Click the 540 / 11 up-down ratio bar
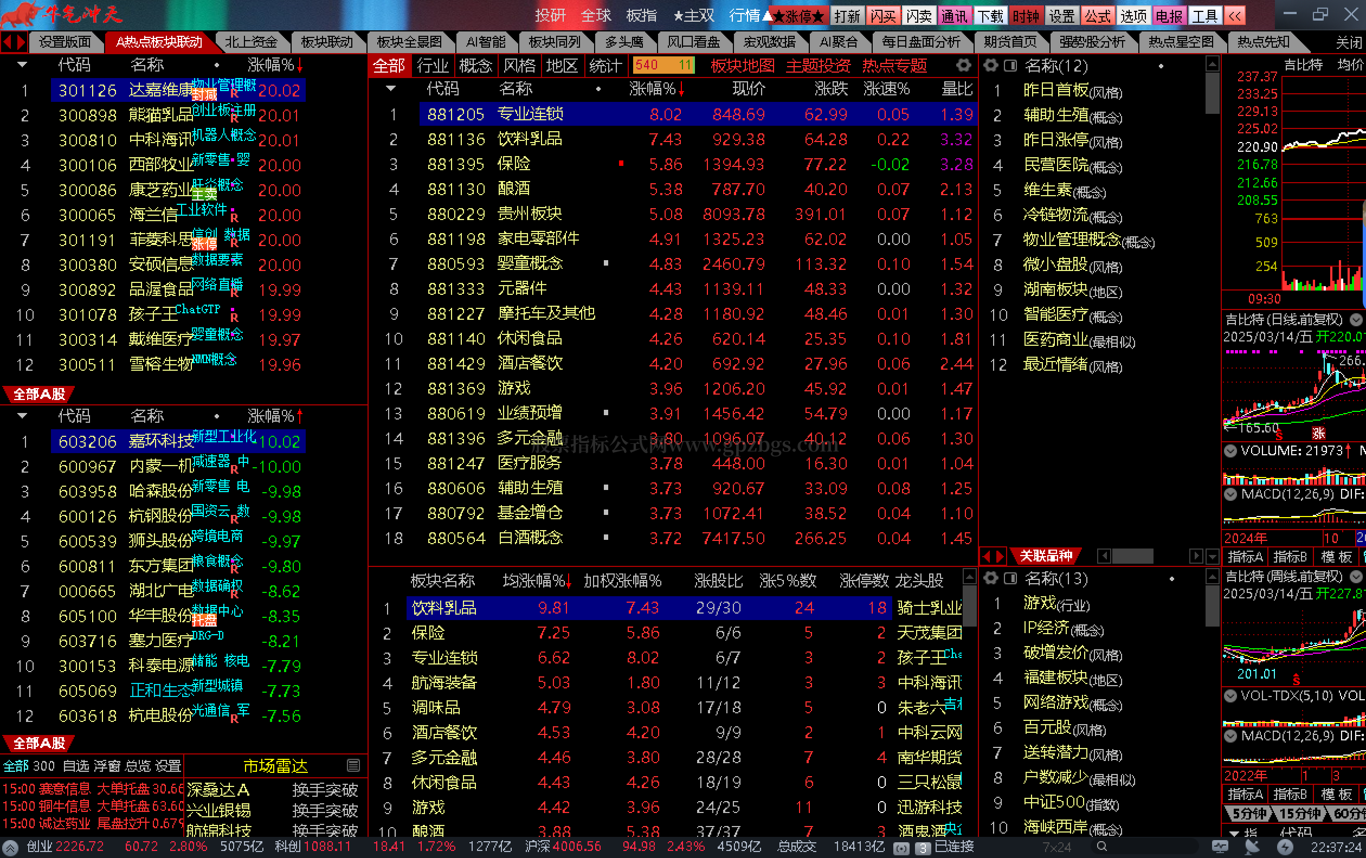 click(x=663, y=65)
